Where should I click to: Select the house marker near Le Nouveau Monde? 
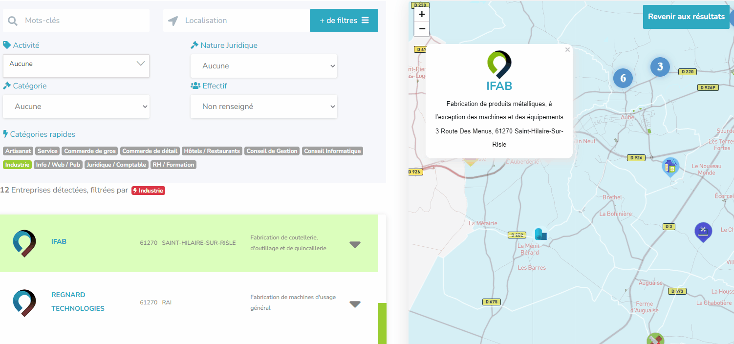coord(670,167)
